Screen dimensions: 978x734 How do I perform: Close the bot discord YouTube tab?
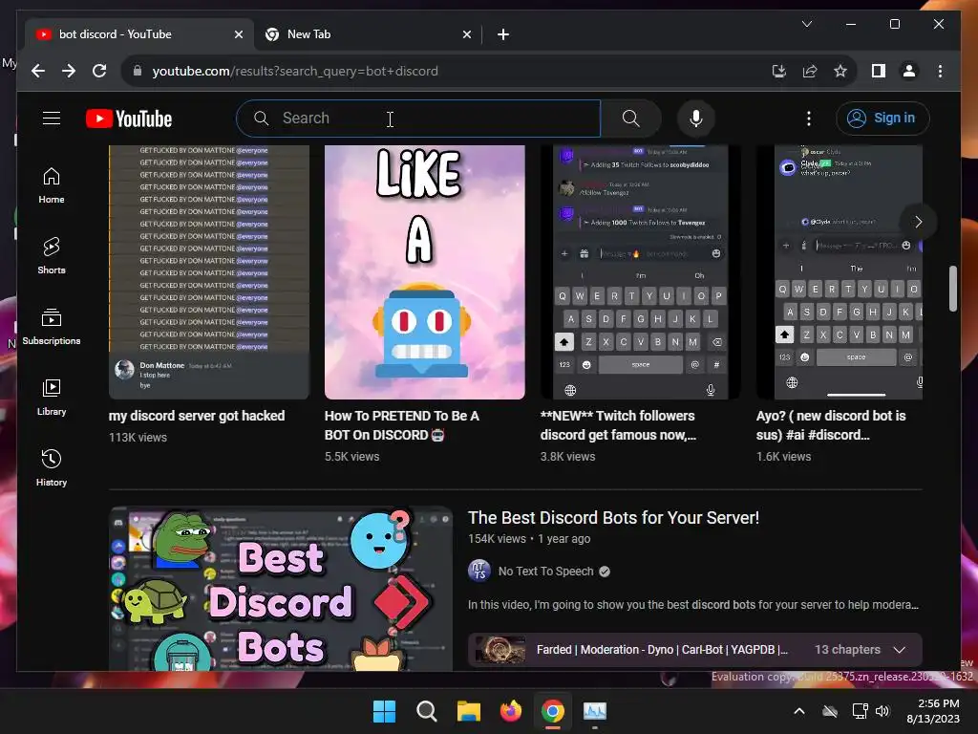pos(238,34)
